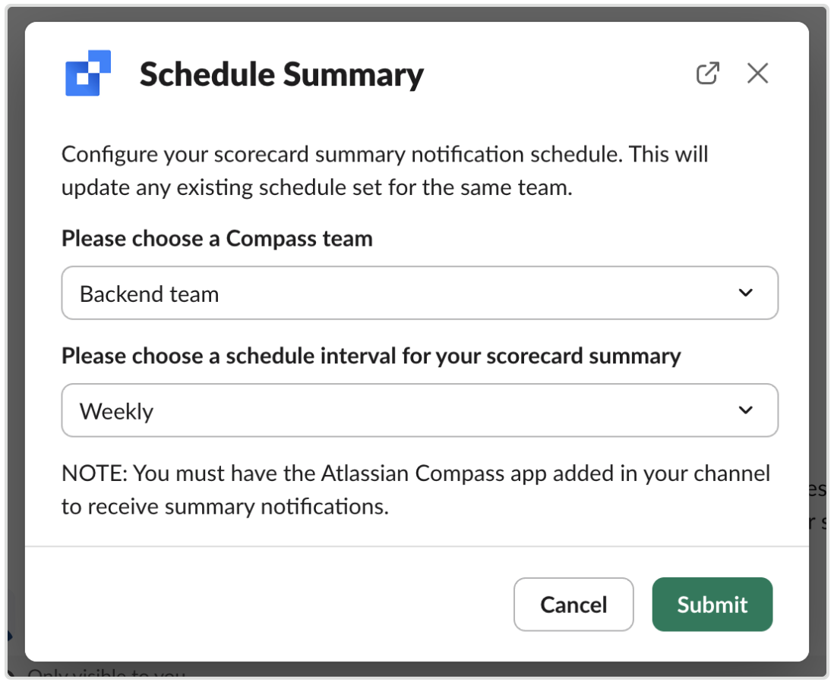The image size is (834, 685).
Task: Select the blue Compass square icon
Action: [x=89, y=74]
